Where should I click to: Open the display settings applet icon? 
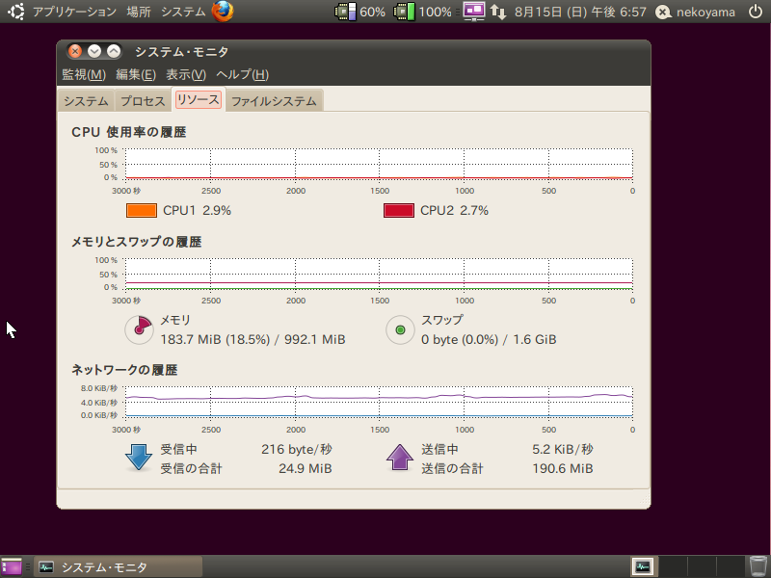point(474,12)
